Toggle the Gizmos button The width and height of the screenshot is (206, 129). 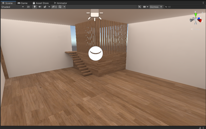(x=154, y=7)
